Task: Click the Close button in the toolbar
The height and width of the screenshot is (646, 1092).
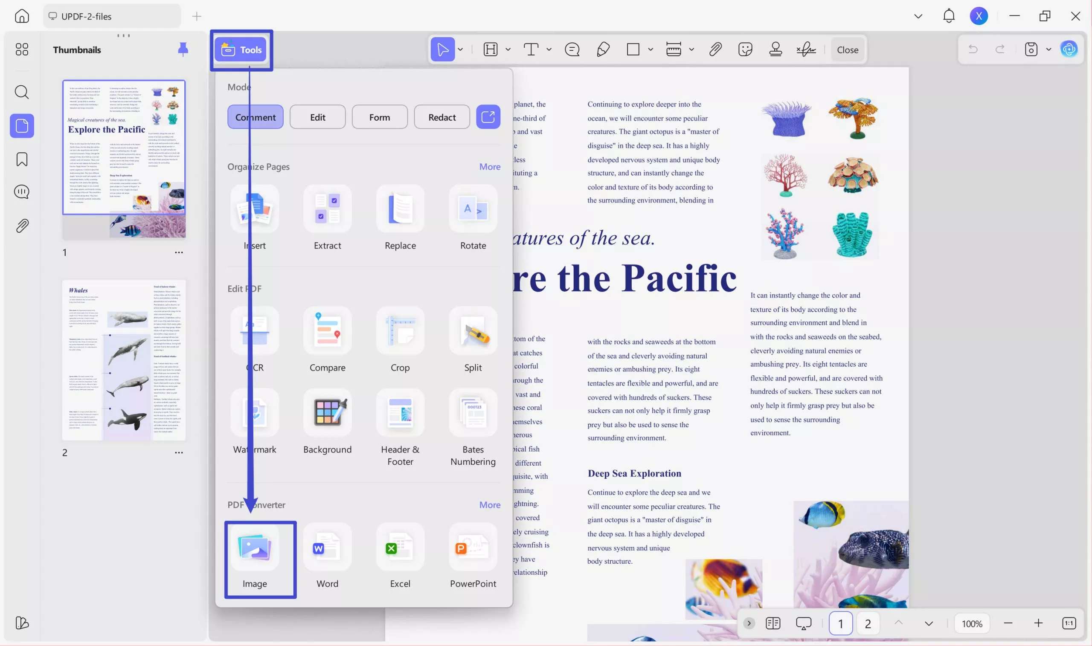Action: (847, 49)
